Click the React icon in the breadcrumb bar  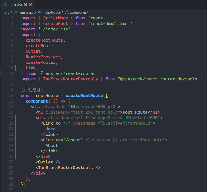click(16, 12)
